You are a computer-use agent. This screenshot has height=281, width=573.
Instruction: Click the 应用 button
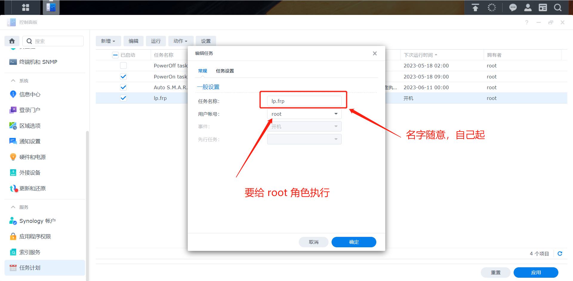click(536, 272)
